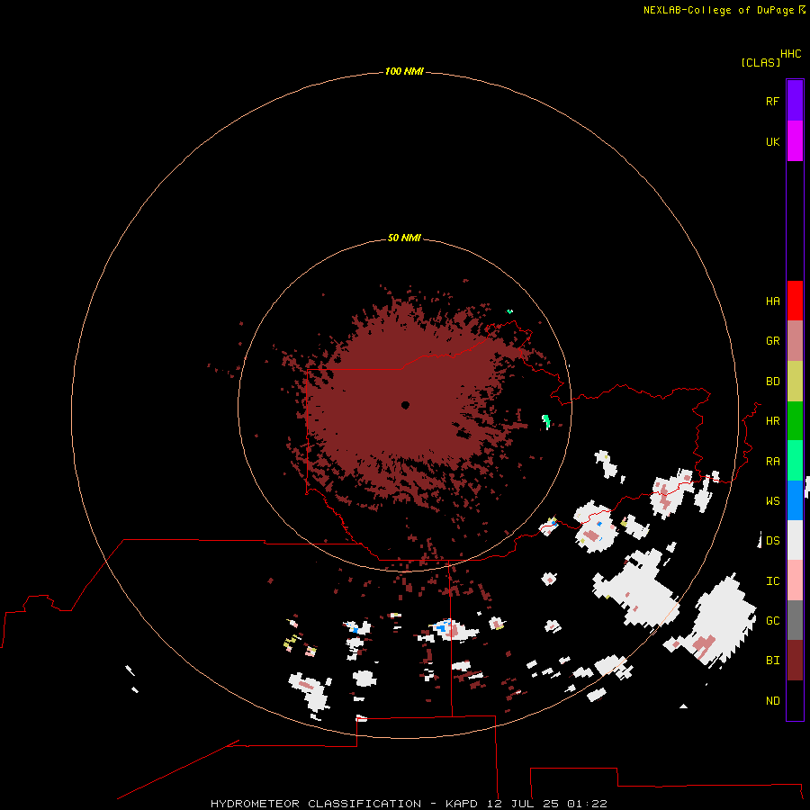The height and width of the screenshot is (810, 810).
Task: Select the IC pink legend swatch
Action: click(795, 580)
